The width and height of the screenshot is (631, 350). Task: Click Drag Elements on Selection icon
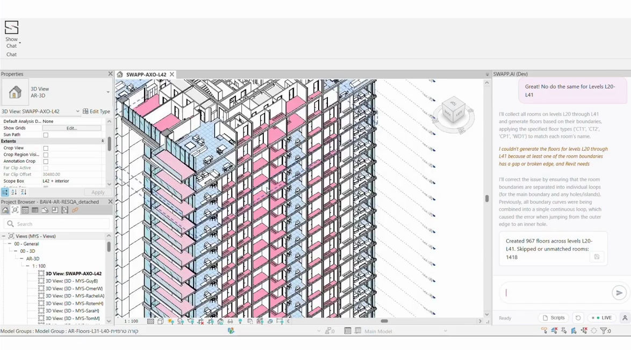click(x=584, y=331)
